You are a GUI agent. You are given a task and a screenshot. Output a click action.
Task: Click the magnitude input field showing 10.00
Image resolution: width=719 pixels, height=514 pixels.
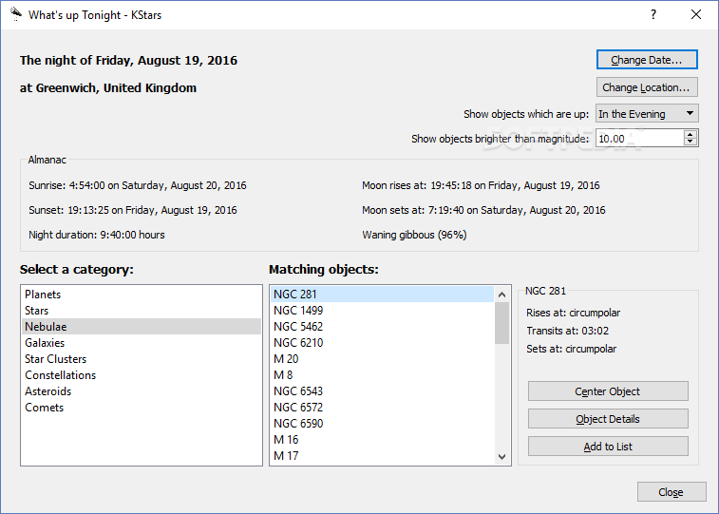coord(639,139)
